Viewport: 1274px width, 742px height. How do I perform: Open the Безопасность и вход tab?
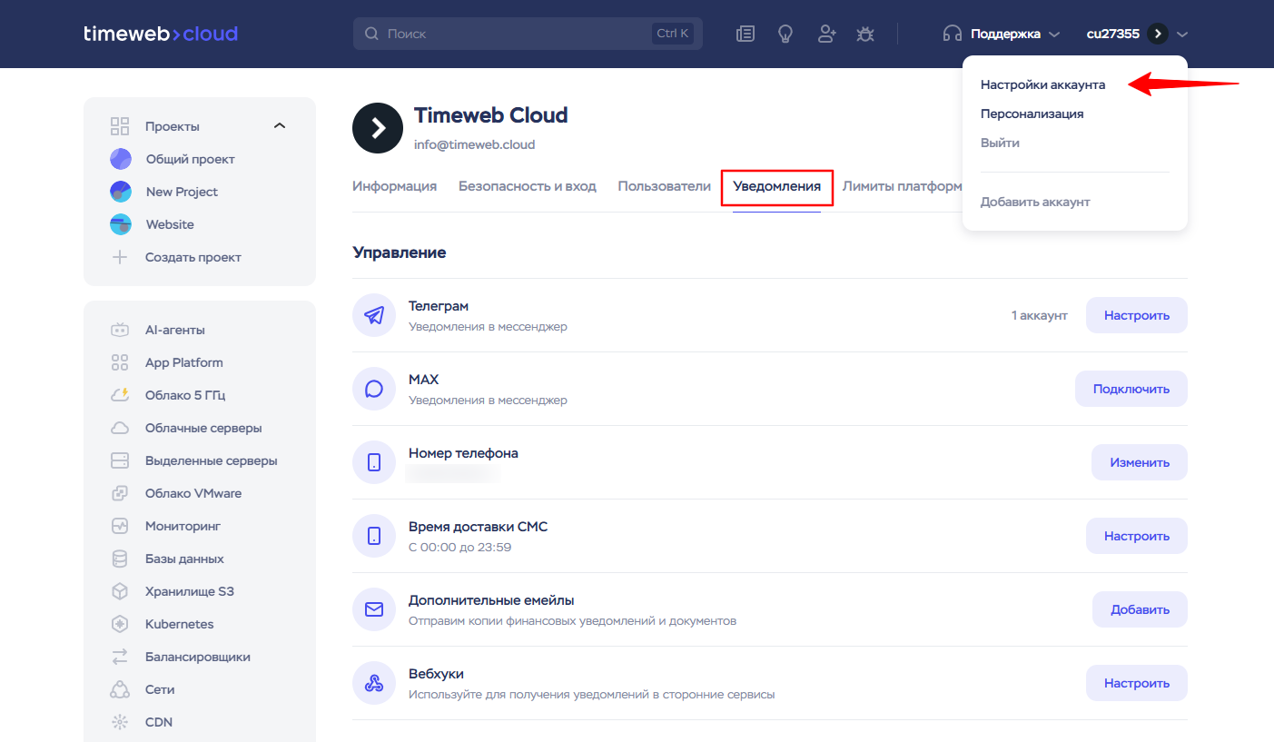(528, 186)
